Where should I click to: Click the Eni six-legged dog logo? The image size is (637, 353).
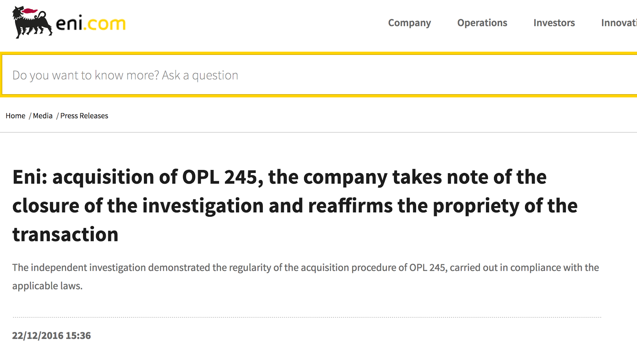pos(32,22)
